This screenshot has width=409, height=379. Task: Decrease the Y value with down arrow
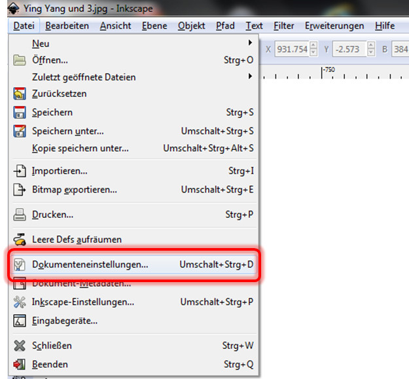(x=371, y=52)
